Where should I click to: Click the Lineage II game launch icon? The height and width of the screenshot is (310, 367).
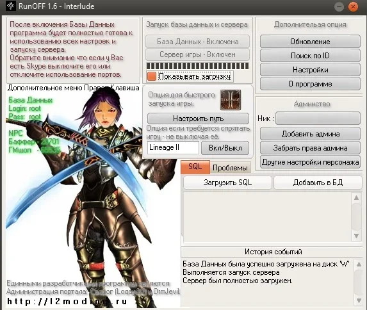[x=231, y=100]
